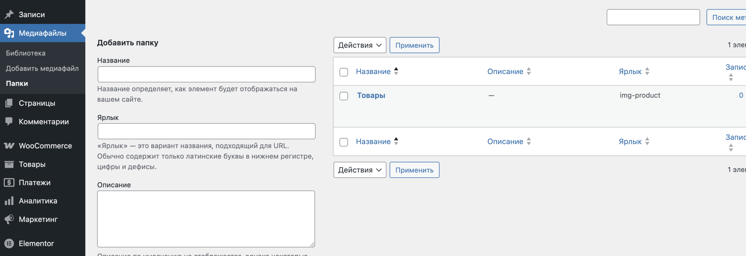Click the bottom Применить button

pyautogui.click(x=414, y=170)
